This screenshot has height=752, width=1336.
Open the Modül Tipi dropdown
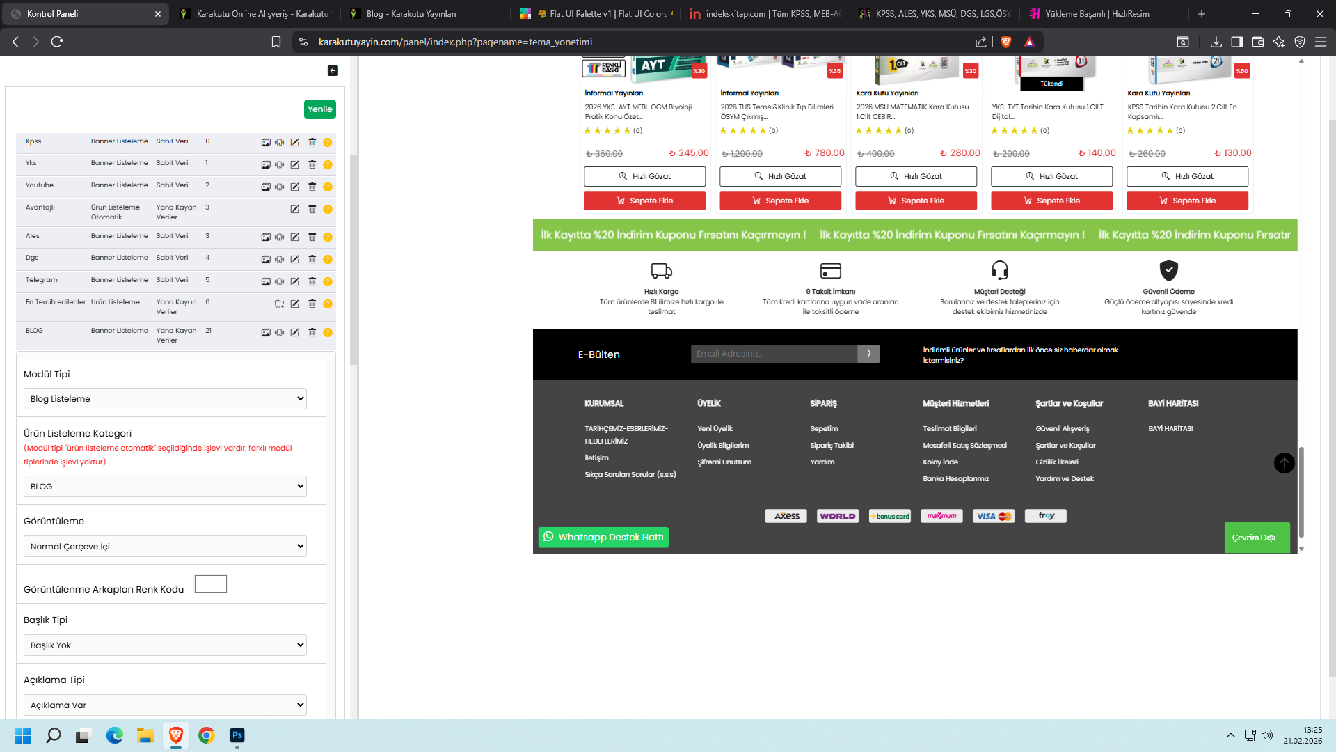point(165,399)
